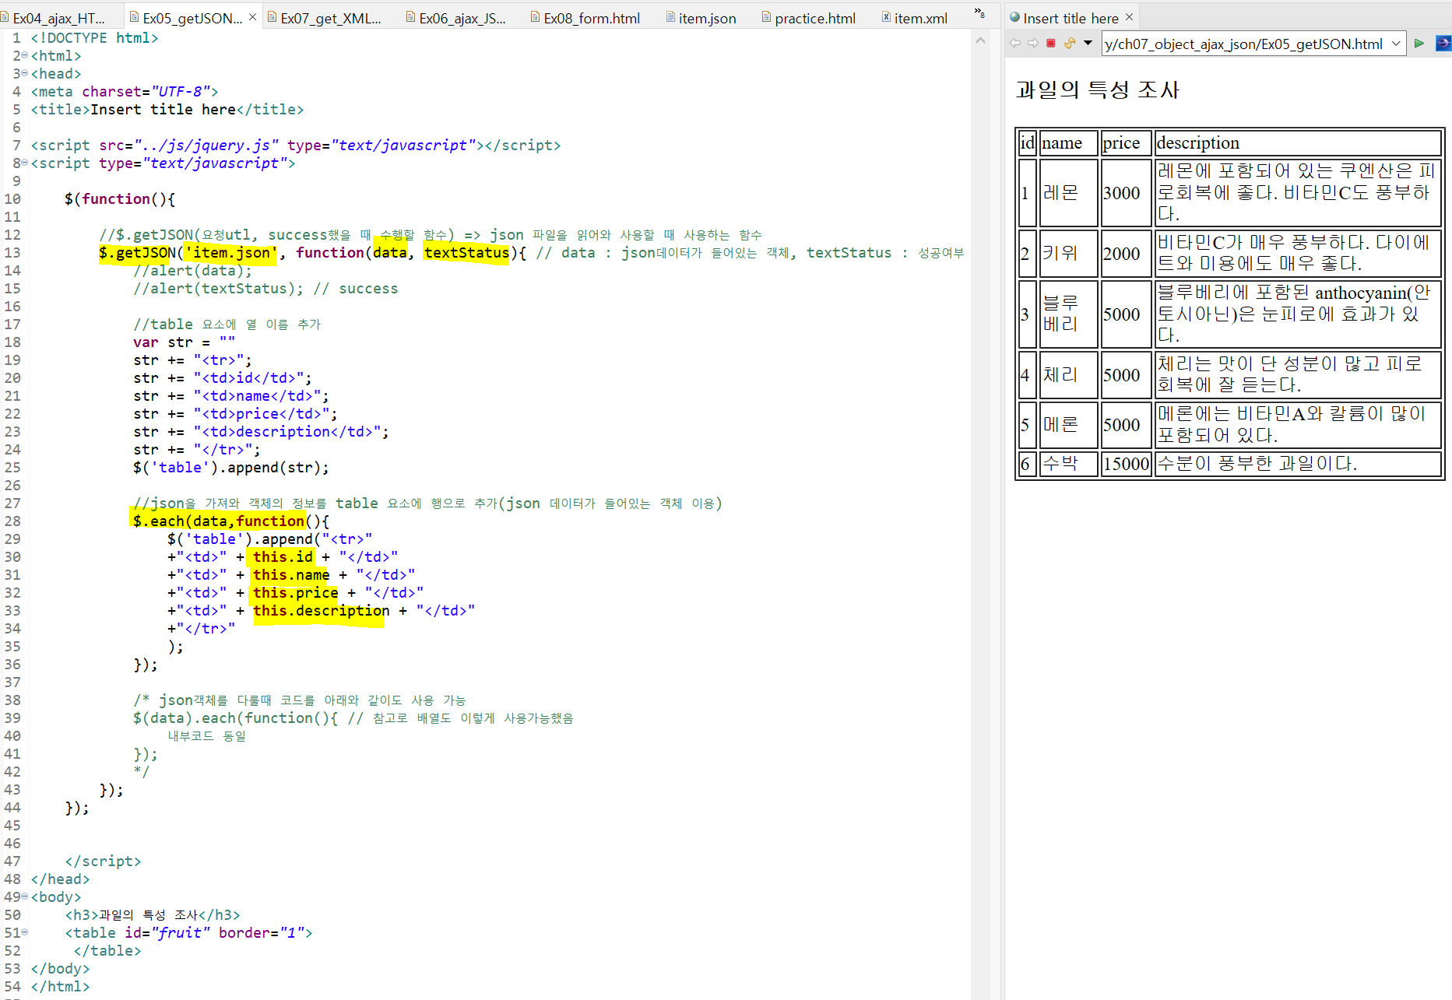Click this.name on line 31
This screenshot has height=1000, width=1452.
291,575
